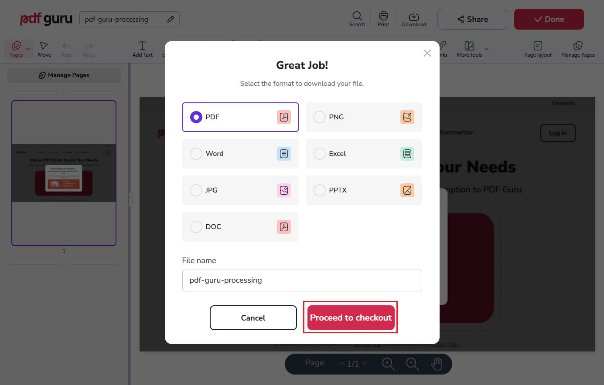Open More tools
Viewport: 604px width, 385px height.
470,49
